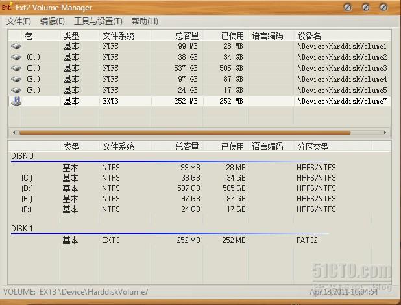Select (C:) partition under DISK 0

[27, 178]
